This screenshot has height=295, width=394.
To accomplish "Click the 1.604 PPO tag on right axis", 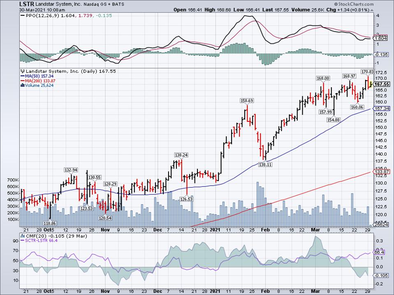I will [381, 38].
